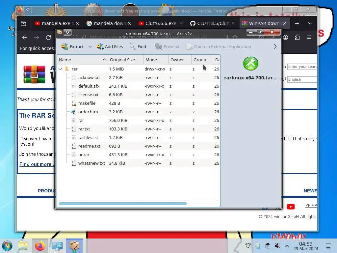337x253 pixels.
Task: Open Firefox account icon
Action: (x=285, y=38)
